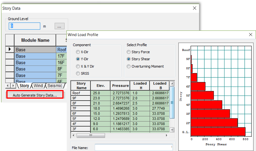Image resolution: width=256 pixels, height=151 pixels.
Task: Click the File Name text field
Action: pyautogui.click(x=134, y=148)
